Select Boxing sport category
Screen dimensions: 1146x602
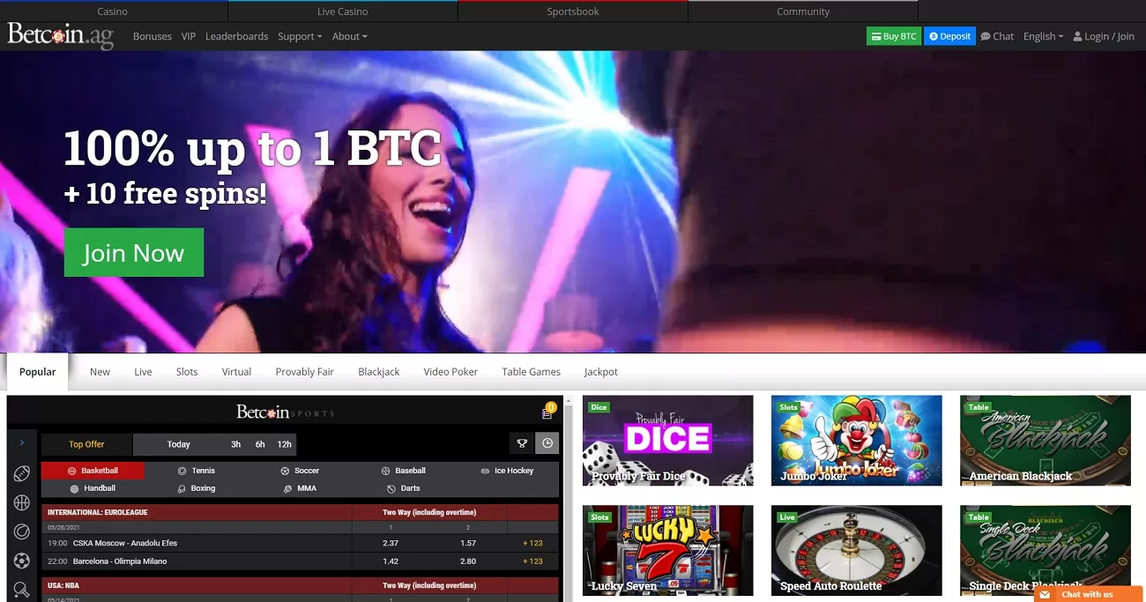click(x=196, y=488)
